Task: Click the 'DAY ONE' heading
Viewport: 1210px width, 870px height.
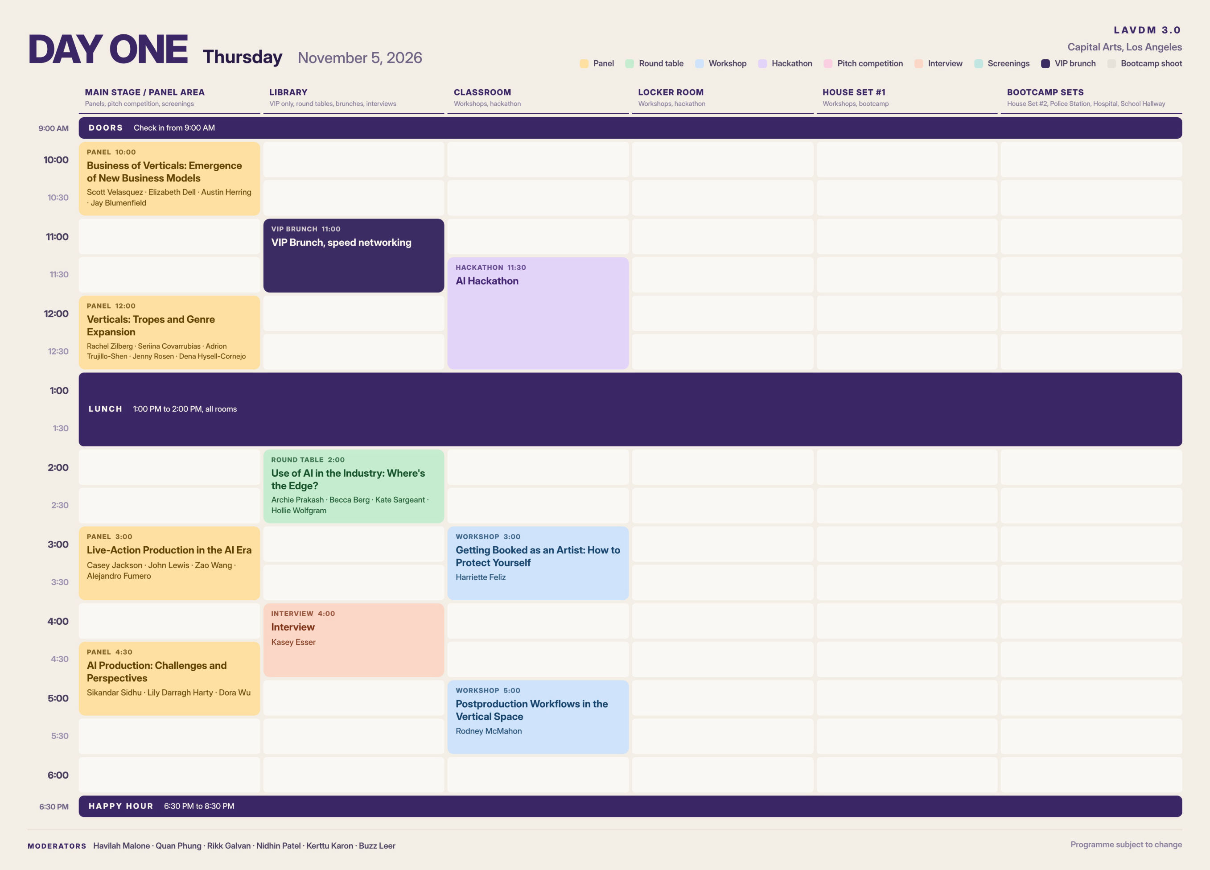Action: tap(108, 49)
